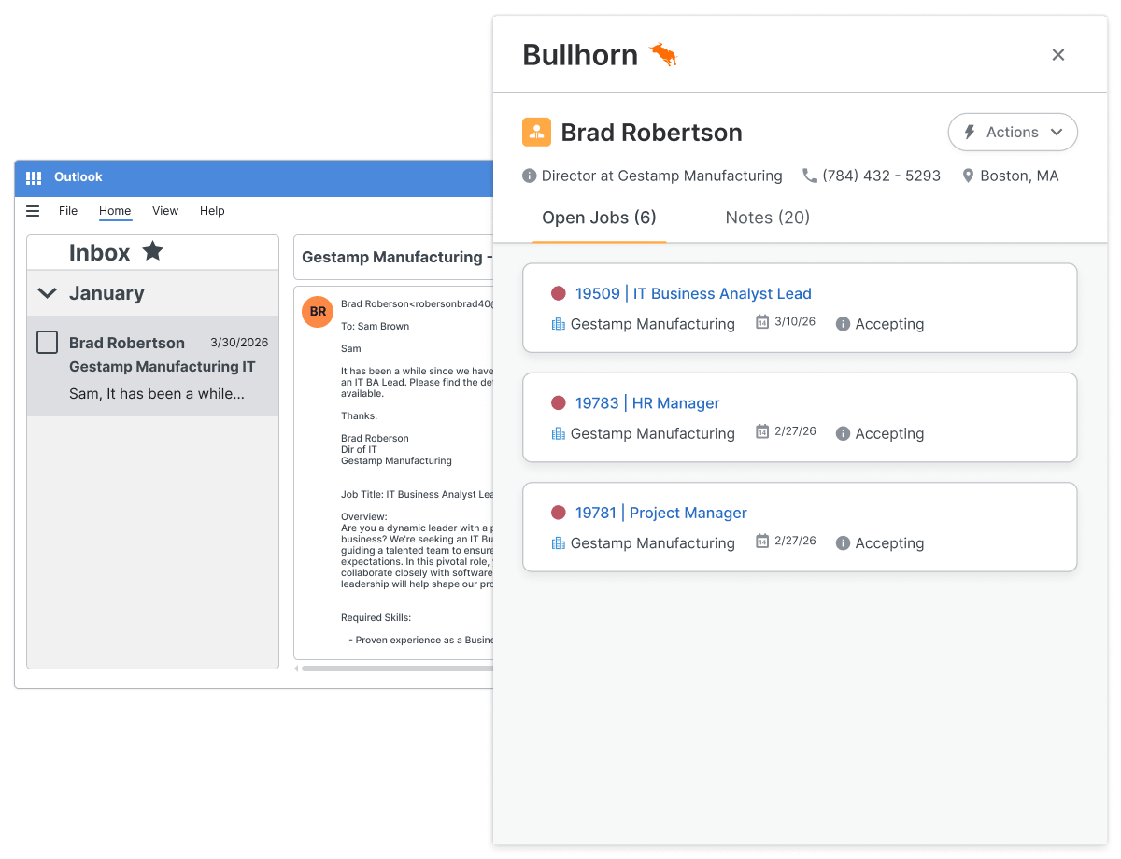Click the calendar icon on the Project Manager job

762,541
